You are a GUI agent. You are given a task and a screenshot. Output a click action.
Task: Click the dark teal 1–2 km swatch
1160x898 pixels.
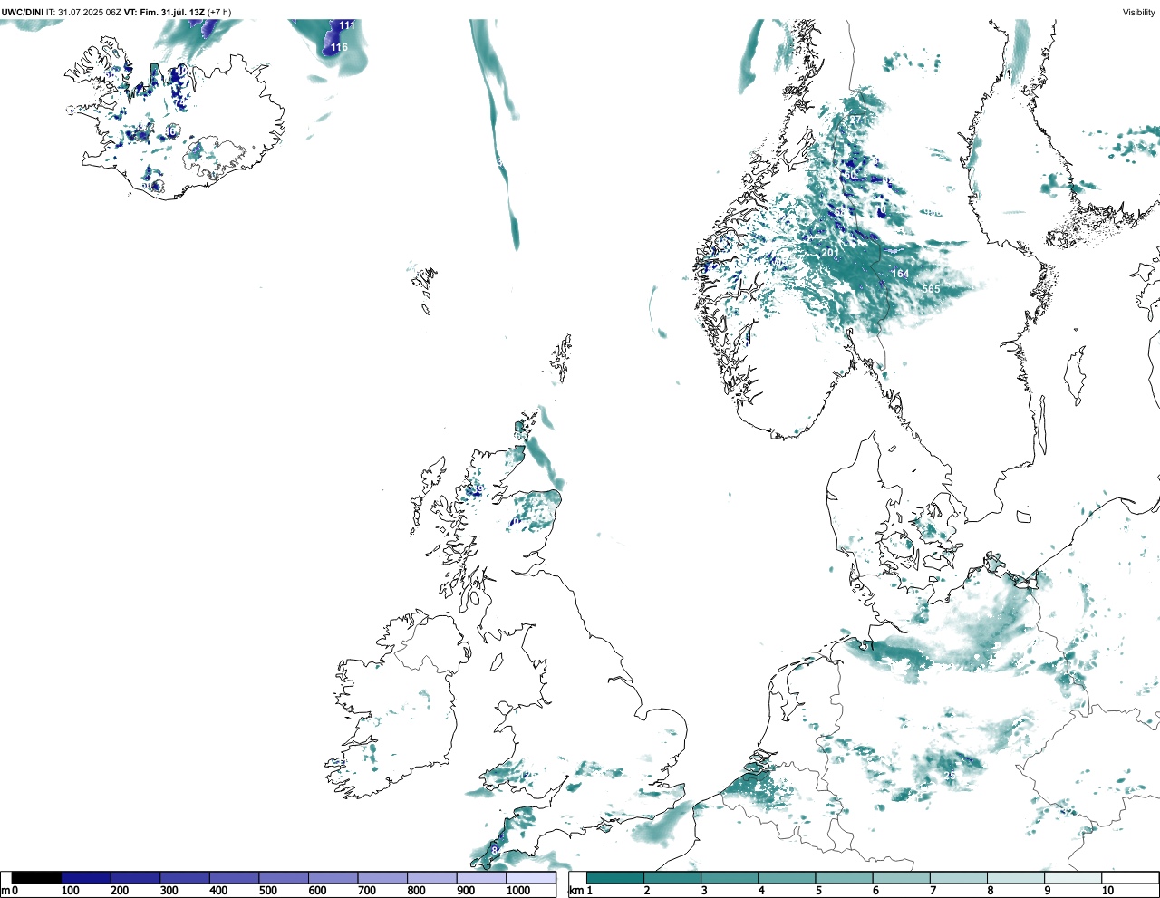tap(615, 878)
